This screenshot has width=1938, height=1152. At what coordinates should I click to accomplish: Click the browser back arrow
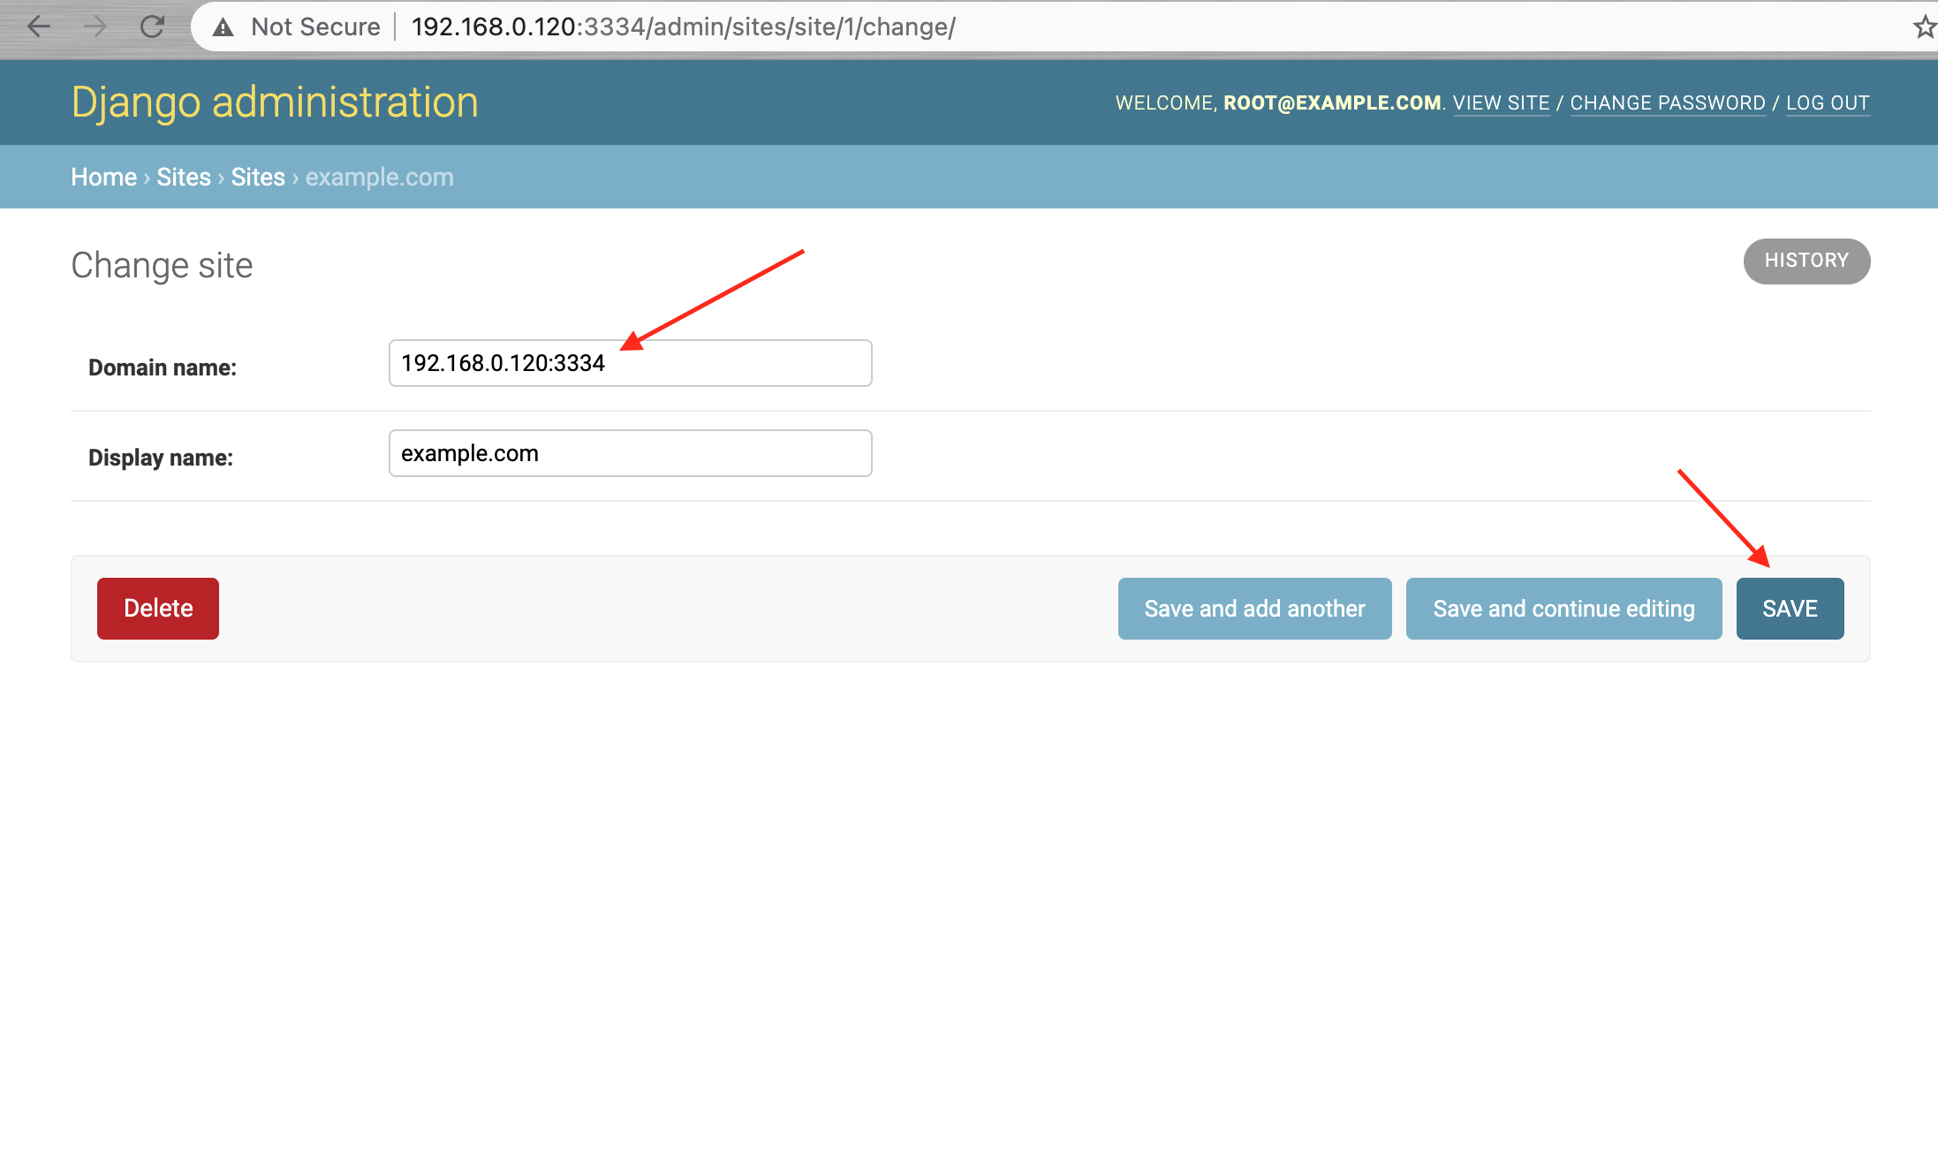pos(39,27)
